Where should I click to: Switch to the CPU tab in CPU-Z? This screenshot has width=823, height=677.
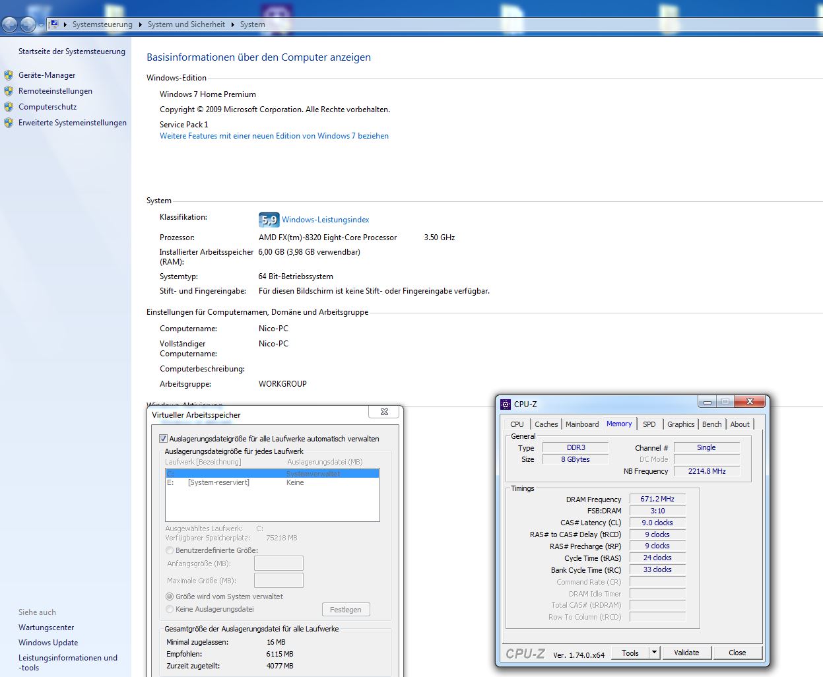tap(517, 424)
